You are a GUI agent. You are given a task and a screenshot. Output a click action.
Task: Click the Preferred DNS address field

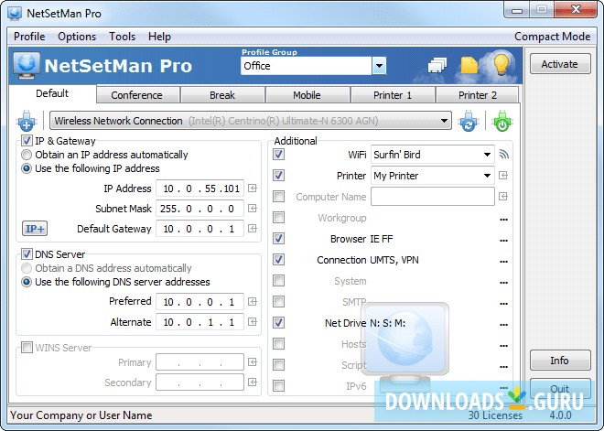click(x=200, y=302)
